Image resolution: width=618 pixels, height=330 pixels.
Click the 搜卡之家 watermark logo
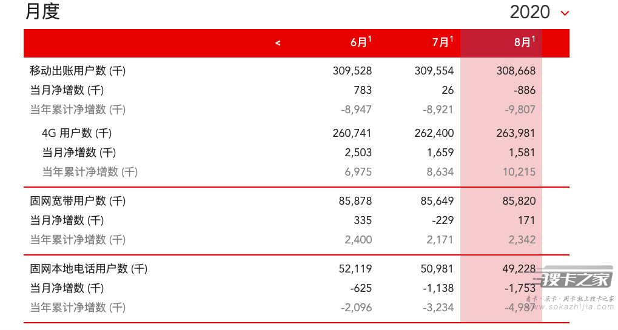(577, 279)
